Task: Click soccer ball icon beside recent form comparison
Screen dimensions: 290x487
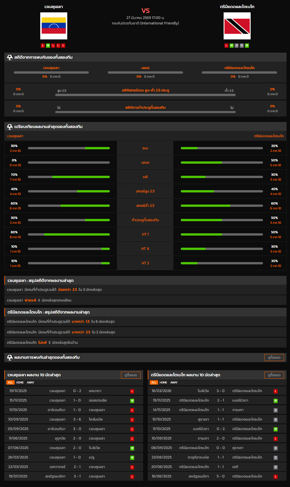Action: [x=10, y=127]
